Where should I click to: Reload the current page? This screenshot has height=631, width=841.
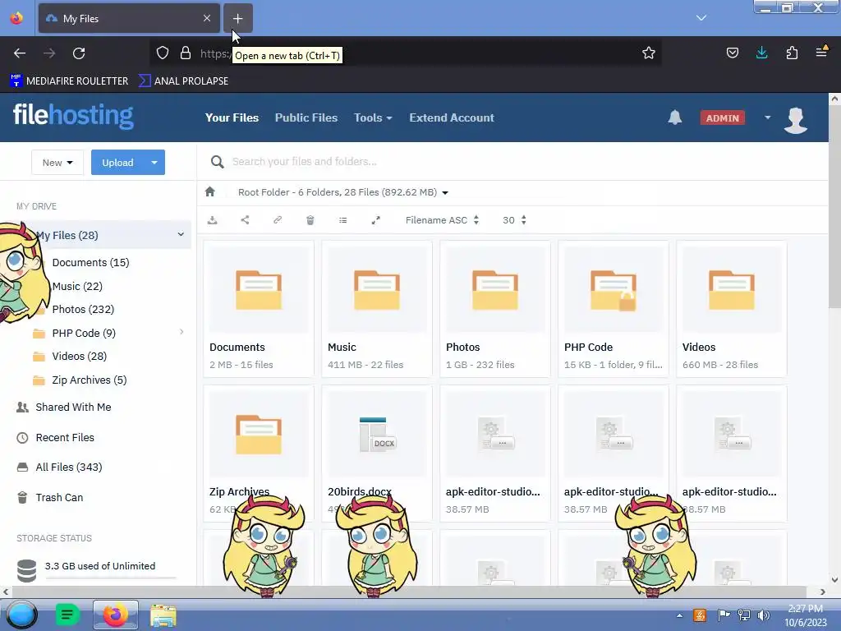tap(79, 53)
